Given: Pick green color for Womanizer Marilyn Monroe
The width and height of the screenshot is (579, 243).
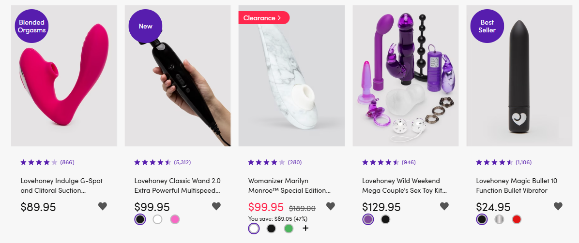Looking at the screenshot, I should click(289, 228).
